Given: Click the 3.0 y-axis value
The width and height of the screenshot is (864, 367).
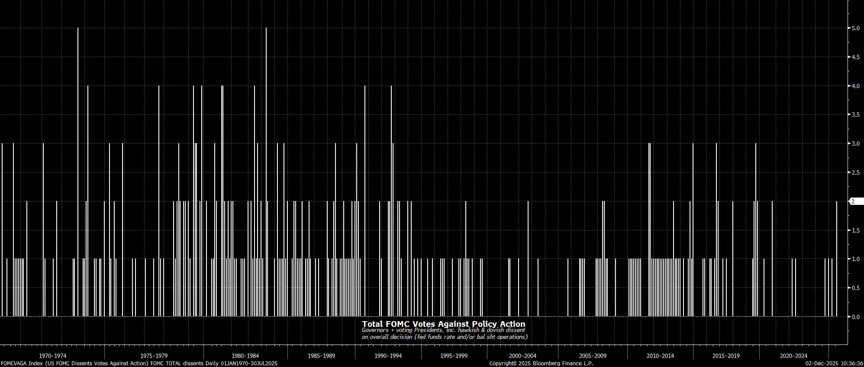Looking at the screenshot, I should point(855,144).
